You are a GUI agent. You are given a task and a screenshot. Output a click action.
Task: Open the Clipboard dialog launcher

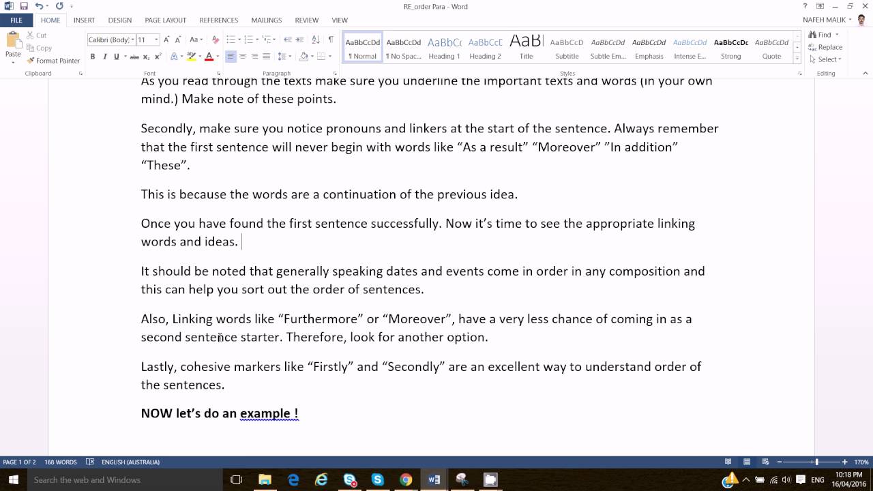(80, 73)
